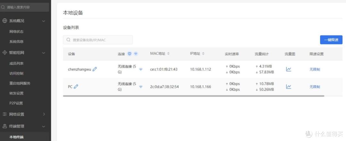Open 重启组网服务 in sidebar

(x=20, y=83)
